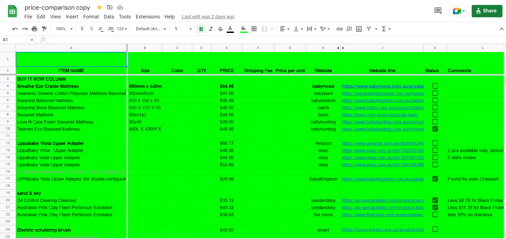Open the Format menu
This screenshot has height=239, width=506.
pos(91,17)
